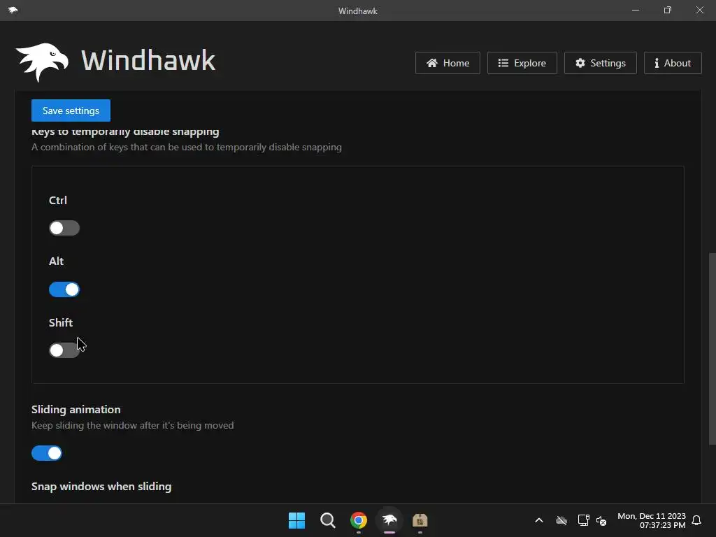Open Windows Search from the taskbar
This screenshot has width=716, height=537.
327,520
